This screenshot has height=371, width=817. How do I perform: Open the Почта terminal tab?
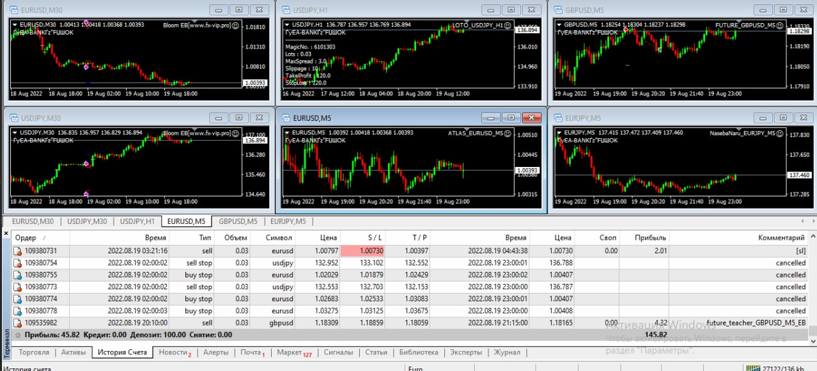click(253, 352)
